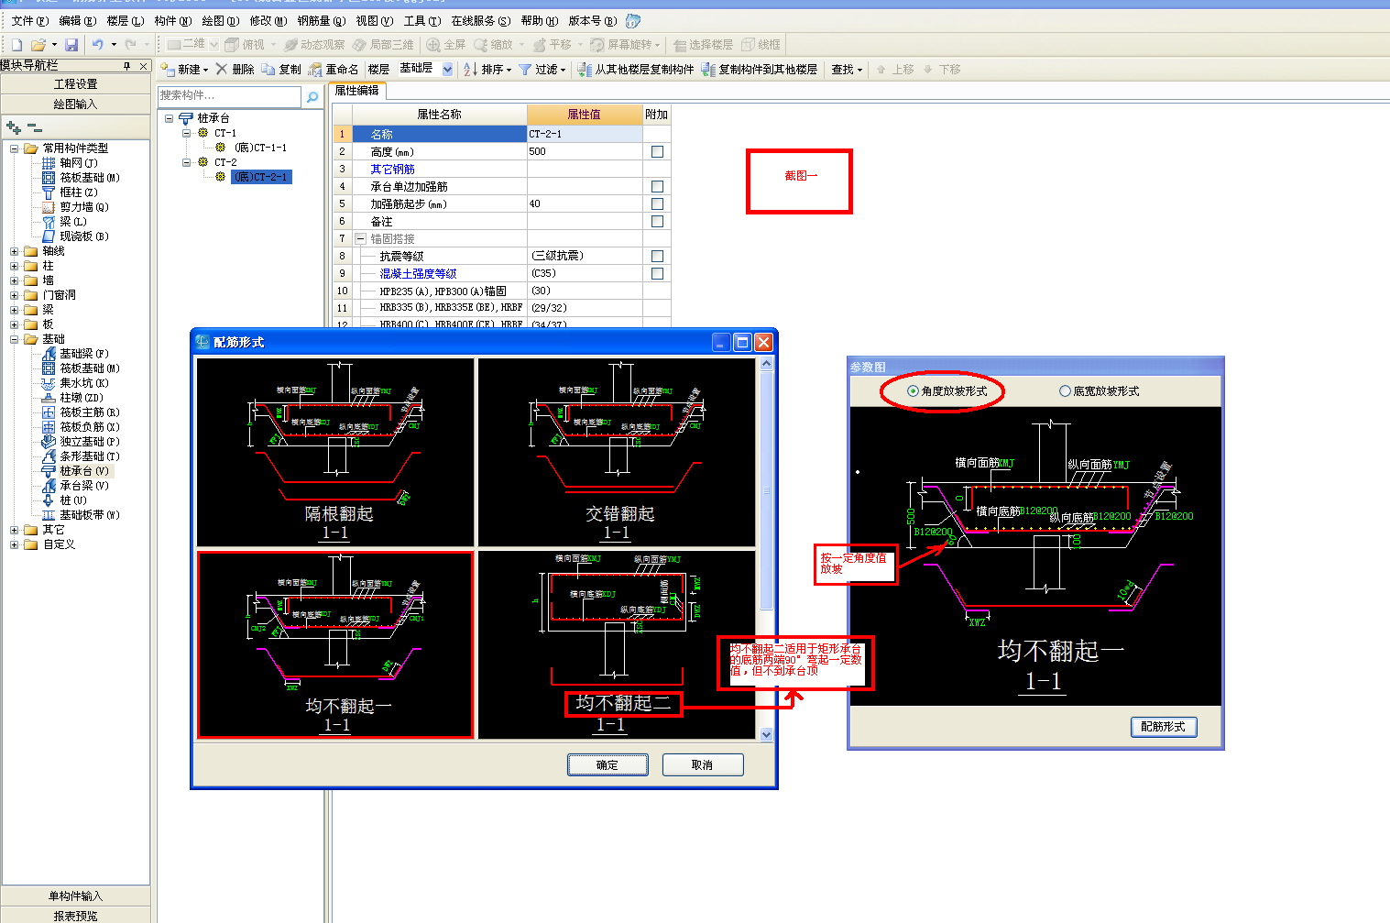Click the Open folder toolbar icon
This screenshot has width=1390, height=923.
point(38,44)
